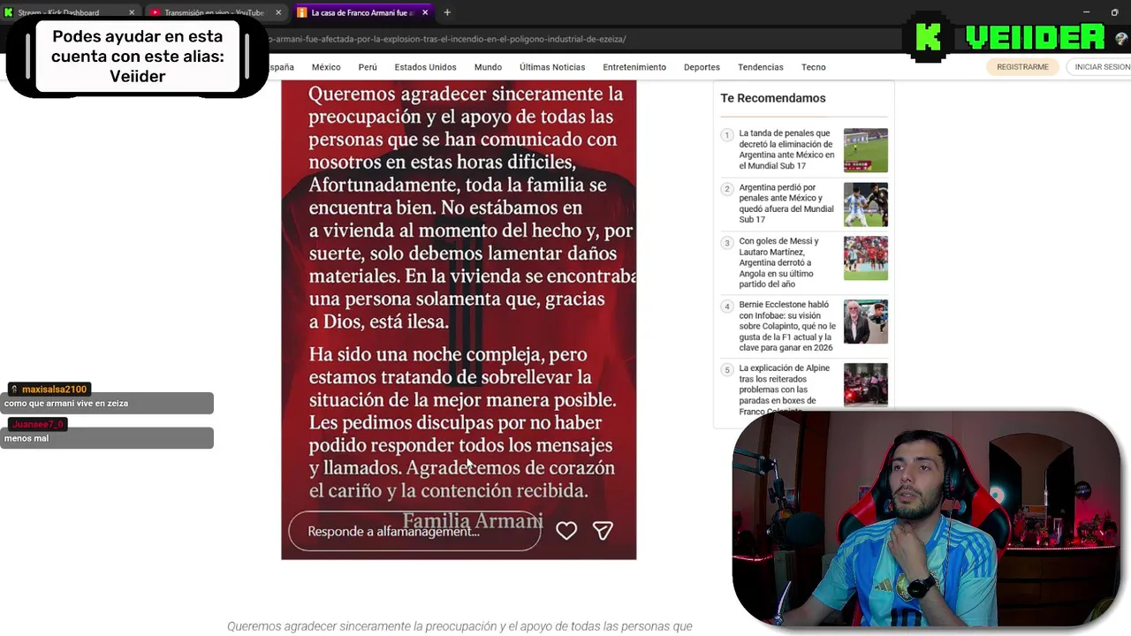
Task: Click the Responde a alfamanagement reply field
Action: pyautogui.click(x=414, y=531)
